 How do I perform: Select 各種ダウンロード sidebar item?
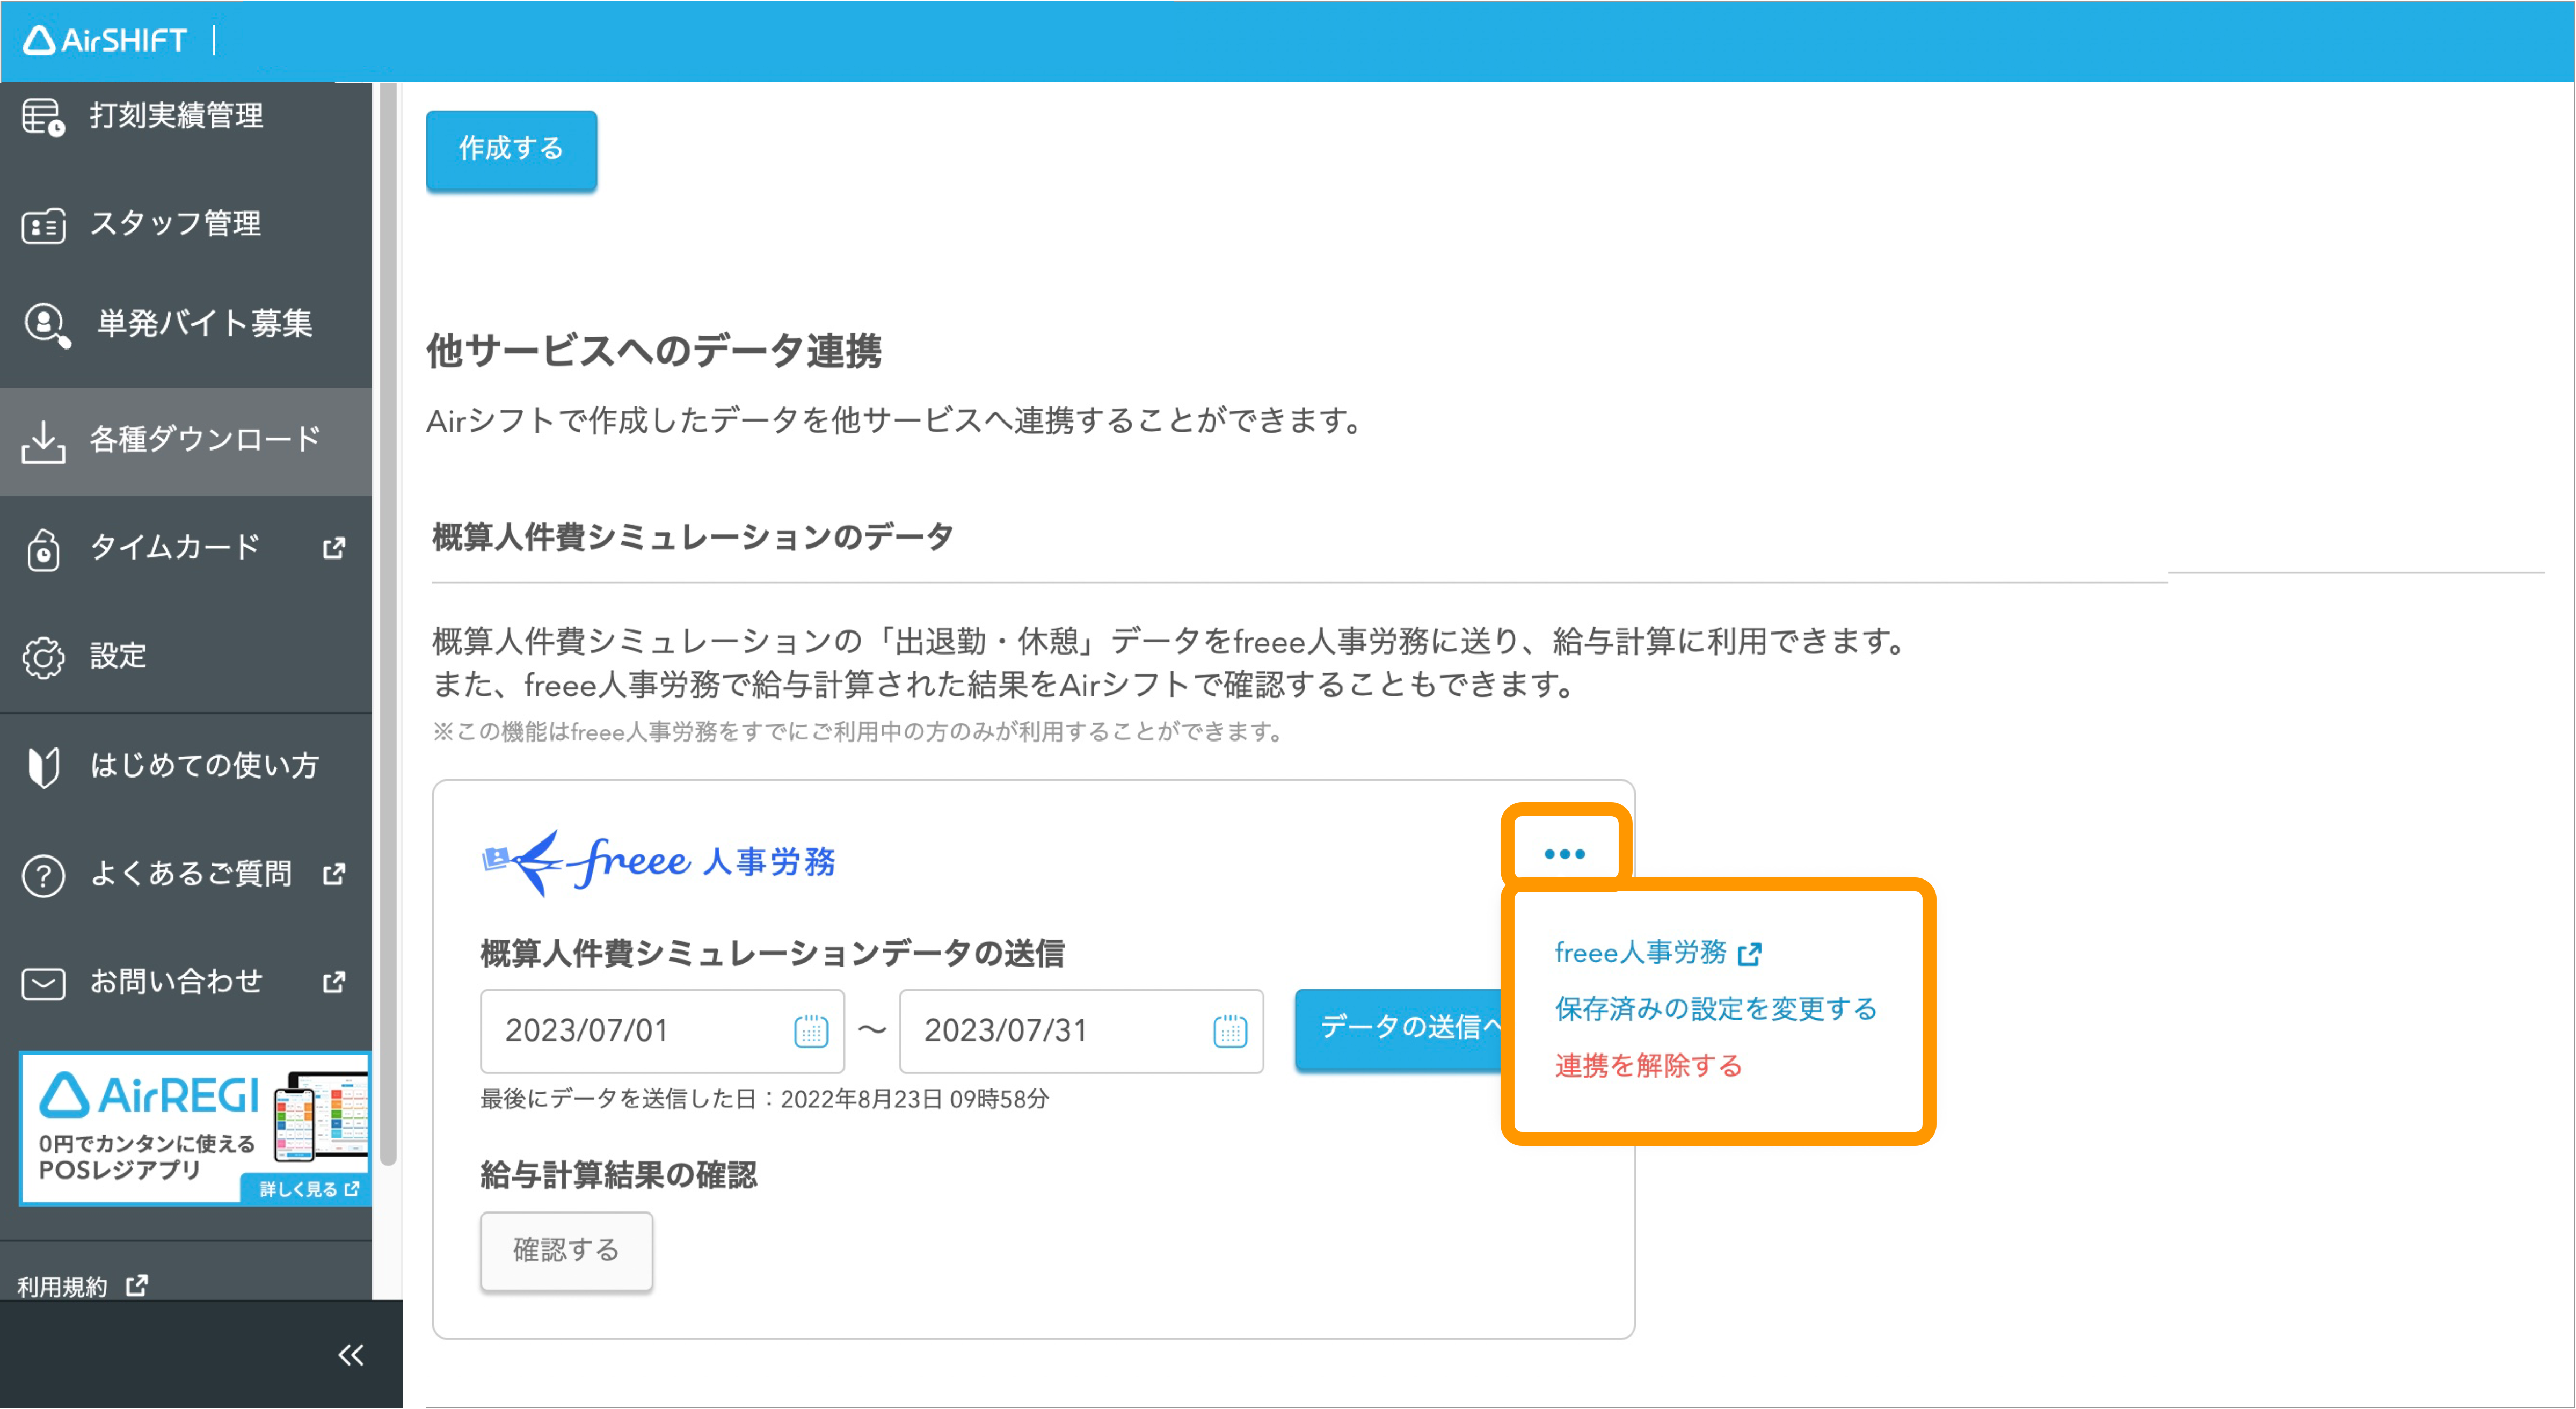coord(186,441)
